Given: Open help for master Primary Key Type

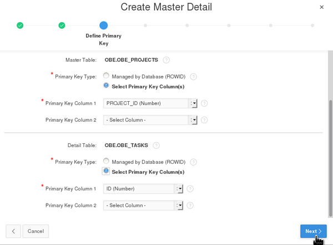Looking at the screenshot, I should (x=194, y=77).
